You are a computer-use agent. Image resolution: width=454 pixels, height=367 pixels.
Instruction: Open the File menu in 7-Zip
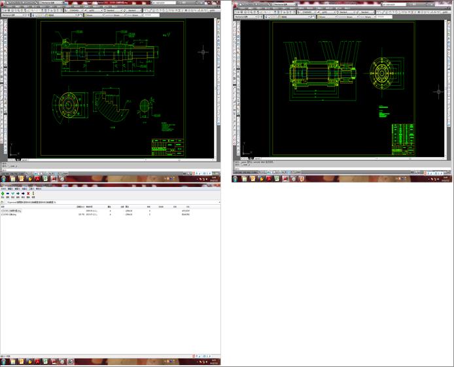coord(3,188)
